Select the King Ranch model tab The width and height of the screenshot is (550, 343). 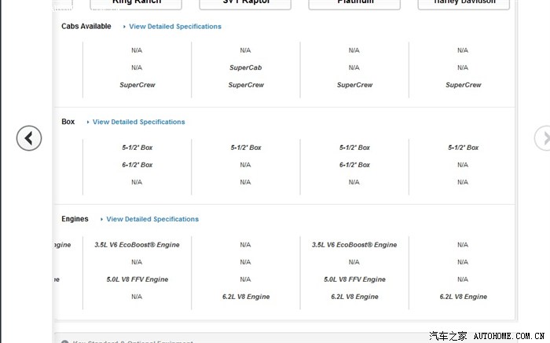click(x=137, y=3)
